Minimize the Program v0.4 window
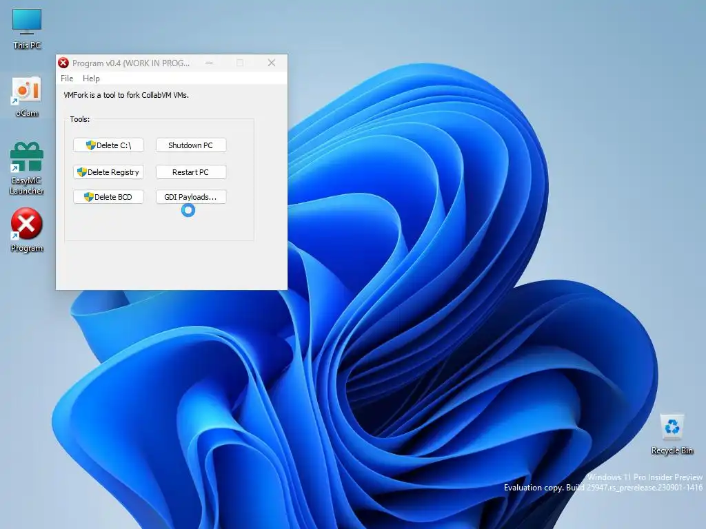The image size is (706, 529). [209, 63]
